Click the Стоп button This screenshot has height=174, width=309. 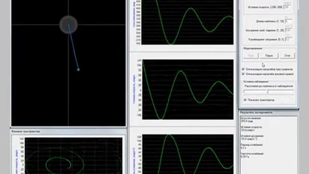pos(287,56)
